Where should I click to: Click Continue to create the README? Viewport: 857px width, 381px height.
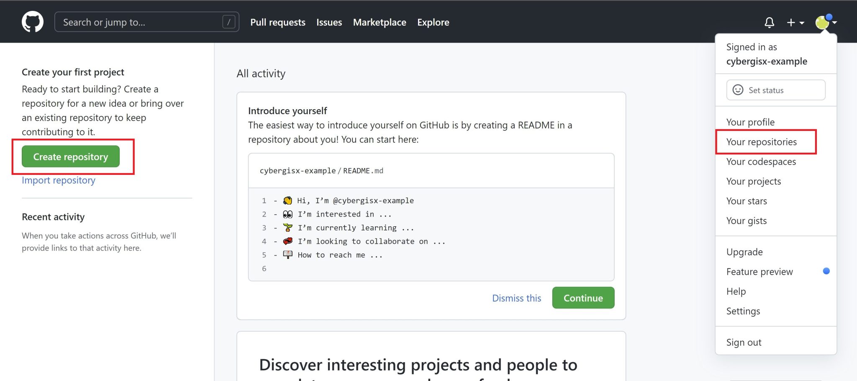tap(583, 298)
